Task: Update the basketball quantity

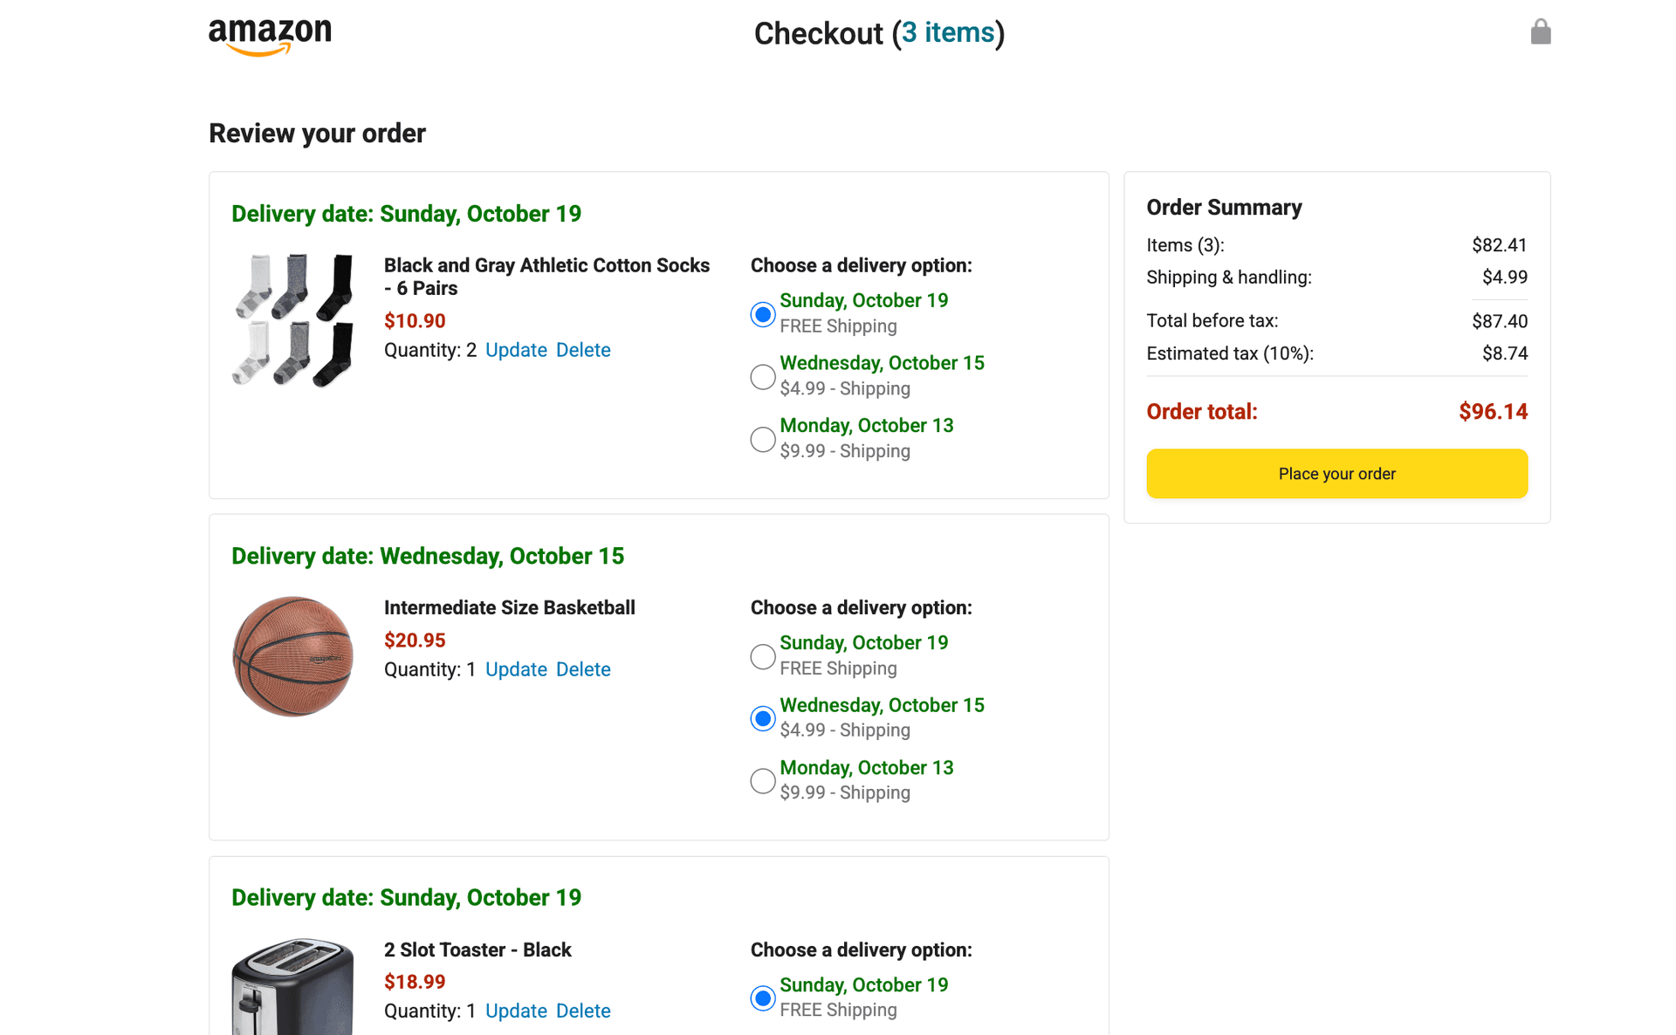Action: tap(516, 669)
